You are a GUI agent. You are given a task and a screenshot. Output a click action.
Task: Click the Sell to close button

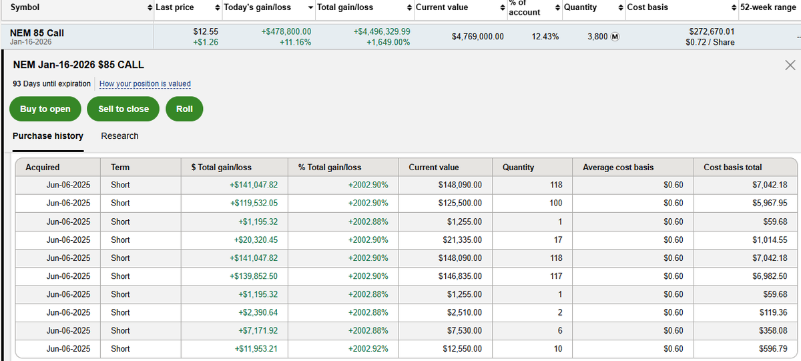[123, 109]
